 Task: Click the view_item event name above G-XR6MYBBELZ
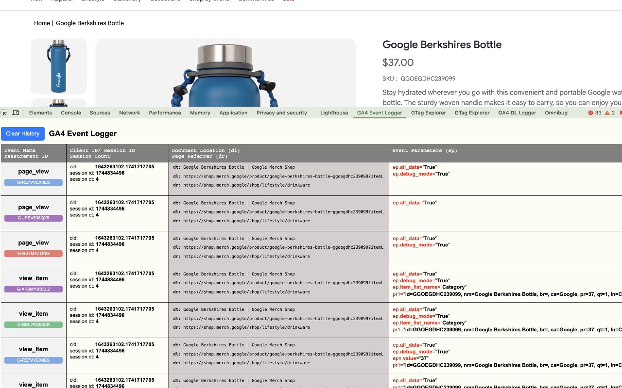click(x=34, y=278)
